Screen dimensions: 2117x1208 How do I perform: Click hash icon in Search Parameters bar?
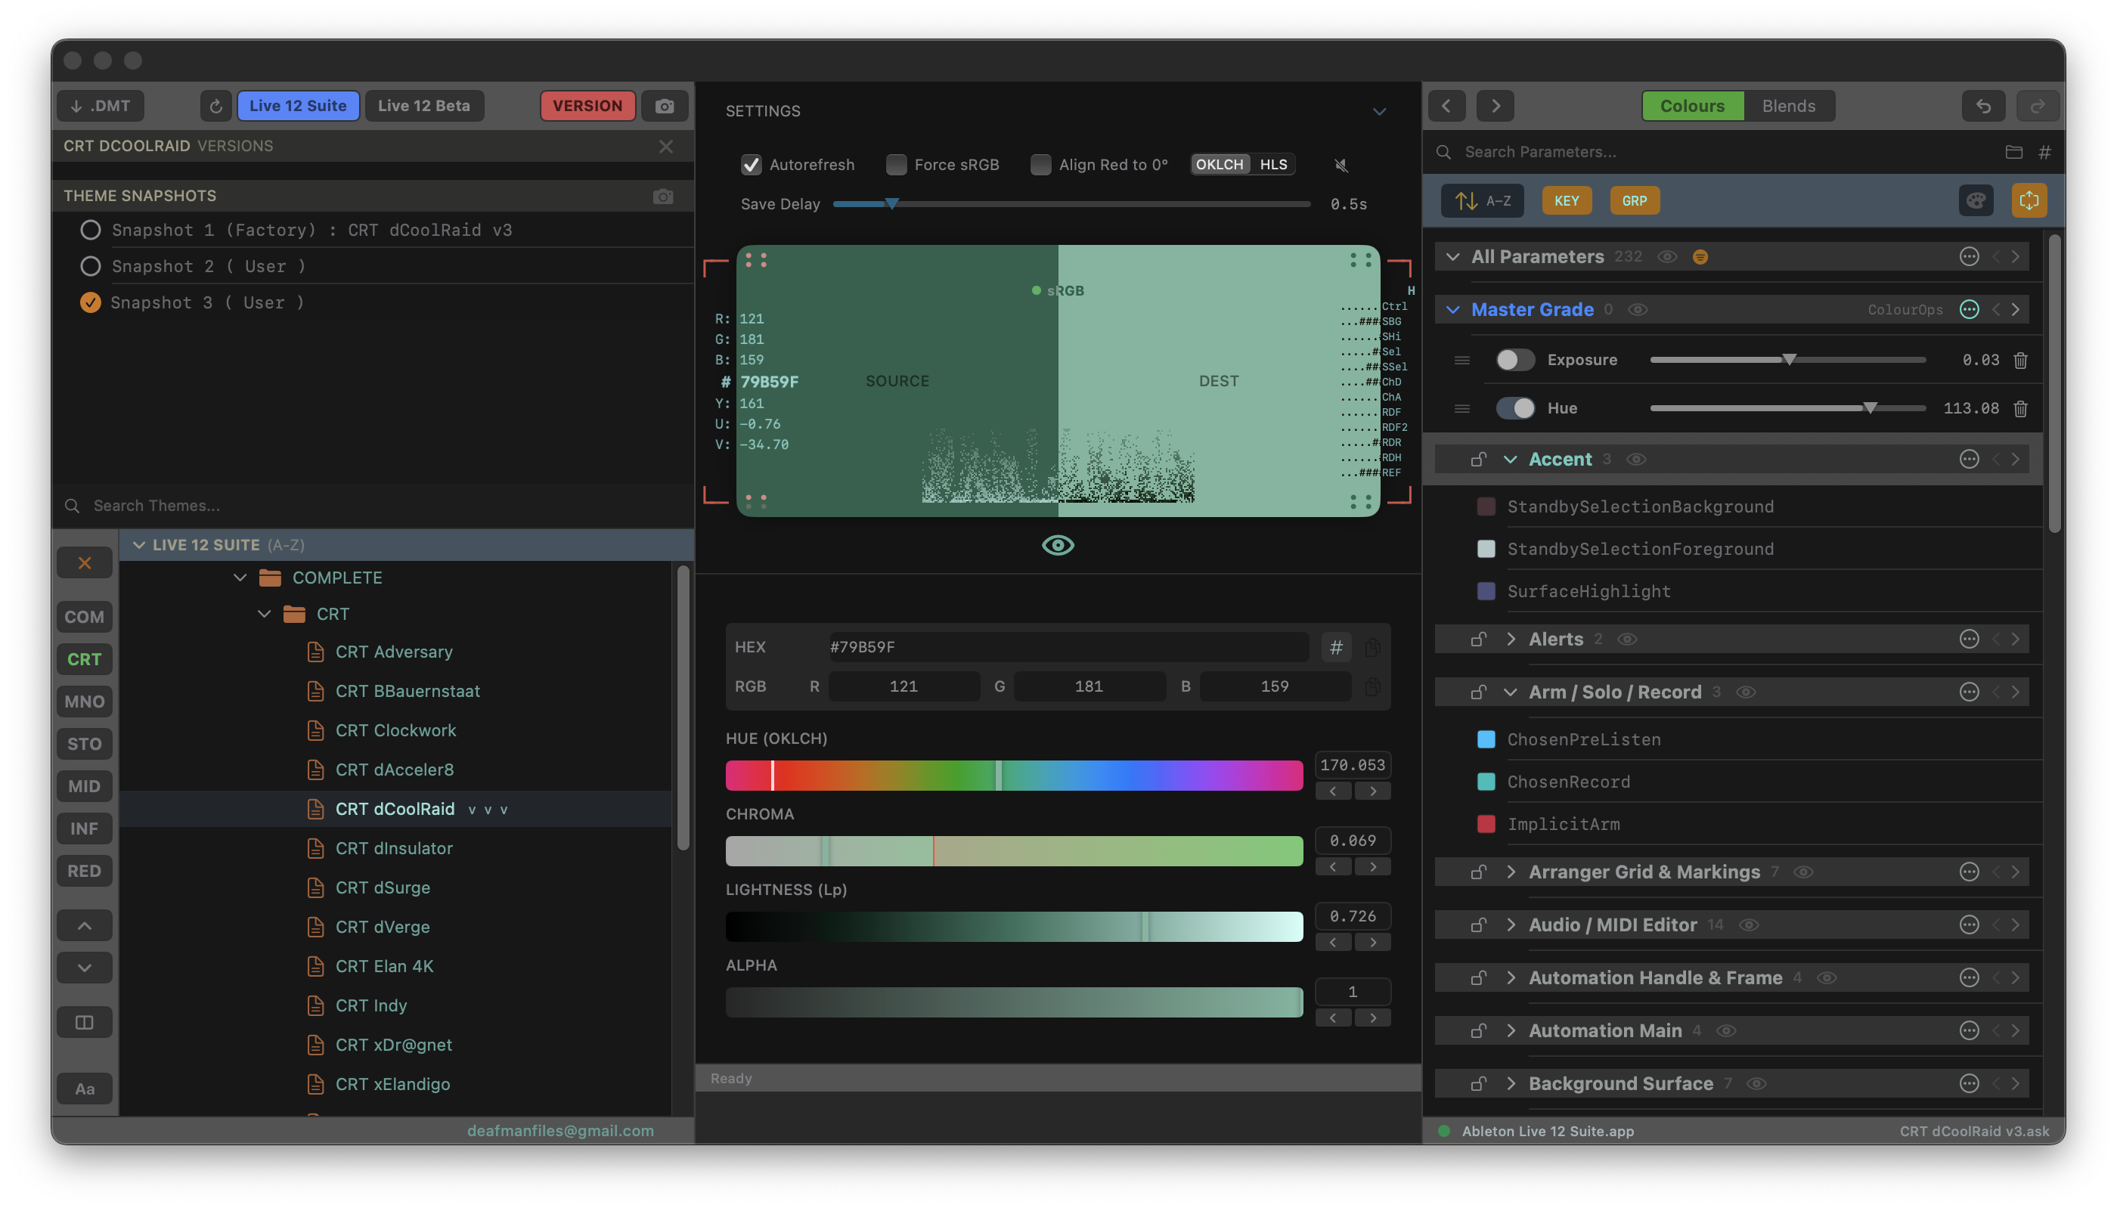[x=2044, y=152]
